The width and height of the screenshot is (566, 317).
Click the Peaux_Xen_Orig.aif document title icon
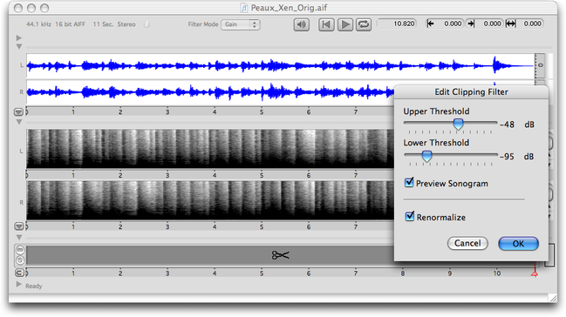click(x=244, y=8)
